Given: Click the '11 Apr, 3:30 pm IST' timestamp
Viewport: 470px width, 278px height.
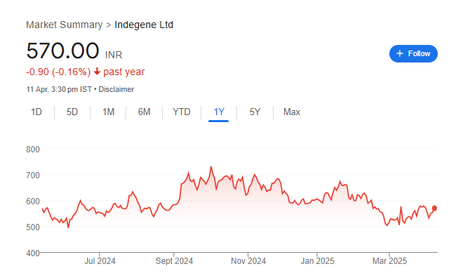Looking at the screenshot, I should [59, 89].
